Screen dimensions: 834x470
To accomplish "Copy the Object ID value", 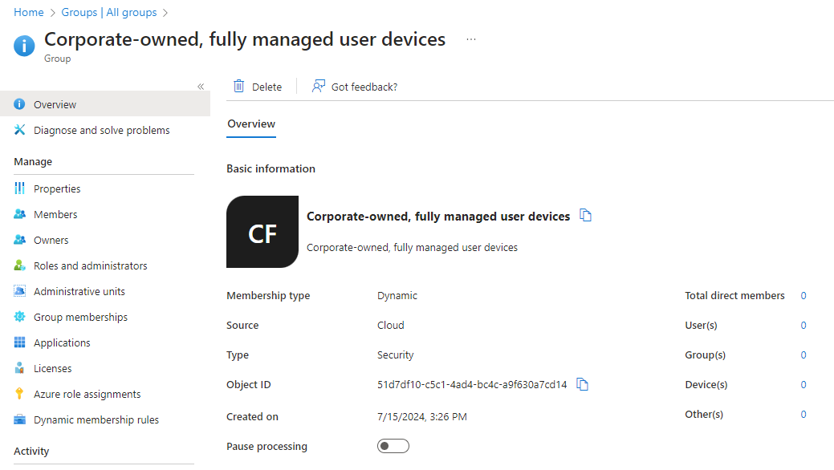I will [x=582, y=384].
